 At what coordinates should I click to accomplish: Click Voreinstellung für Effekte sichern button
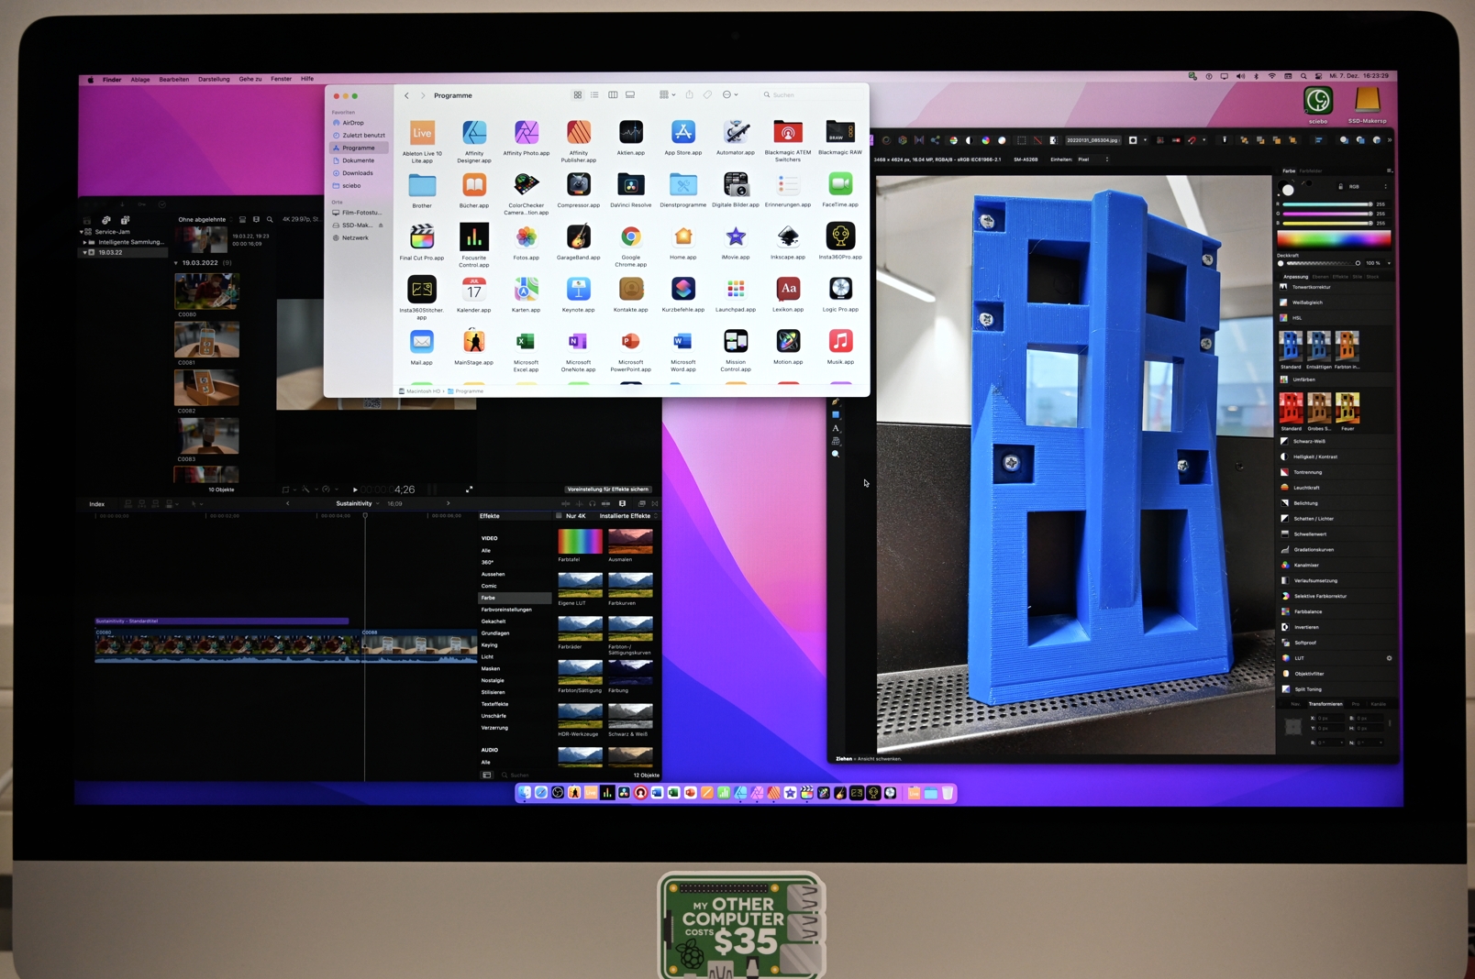tap(608, 489)
